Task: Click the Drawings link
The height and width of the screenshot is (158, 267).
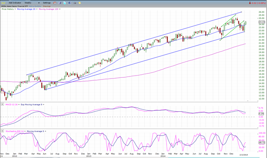Action: pos(47,6)
